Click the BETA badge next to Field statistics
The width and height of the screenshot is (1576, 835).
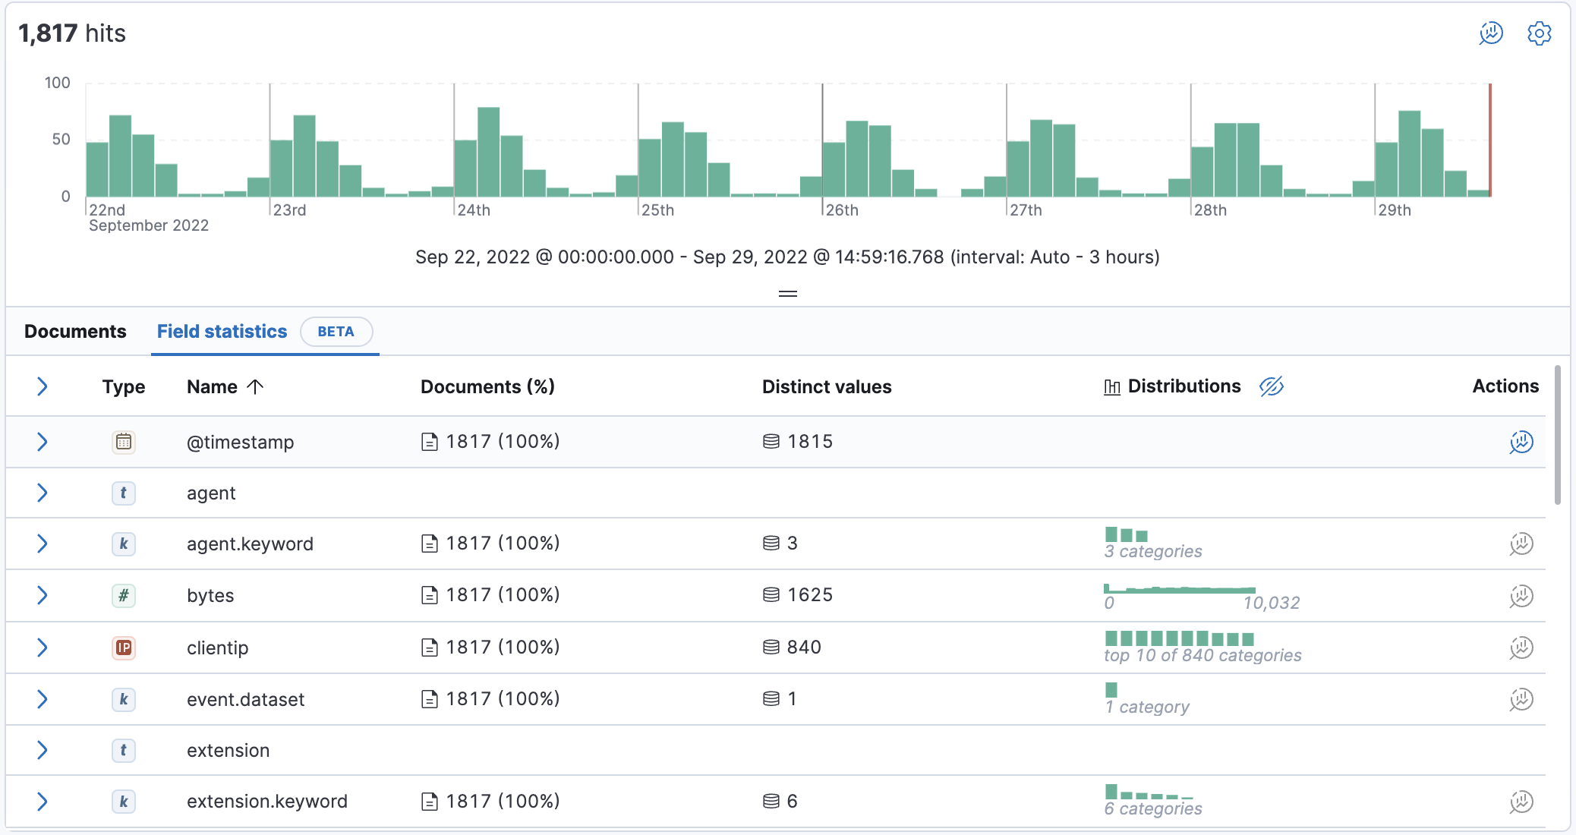[336, 332]
